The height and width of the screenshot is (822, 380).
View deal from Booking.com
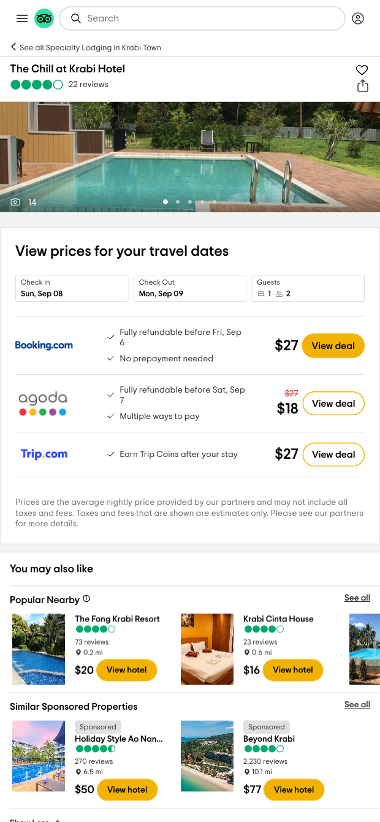coord(333,346)
